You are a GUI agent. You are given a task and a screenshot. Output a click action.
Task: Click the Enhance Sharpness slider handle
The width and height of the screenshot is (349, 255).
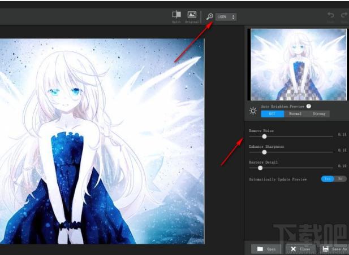(x=264, y=152)
